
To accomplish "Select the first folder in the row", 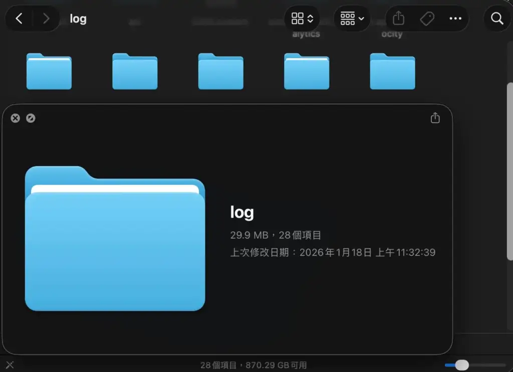I will point(49,72).
